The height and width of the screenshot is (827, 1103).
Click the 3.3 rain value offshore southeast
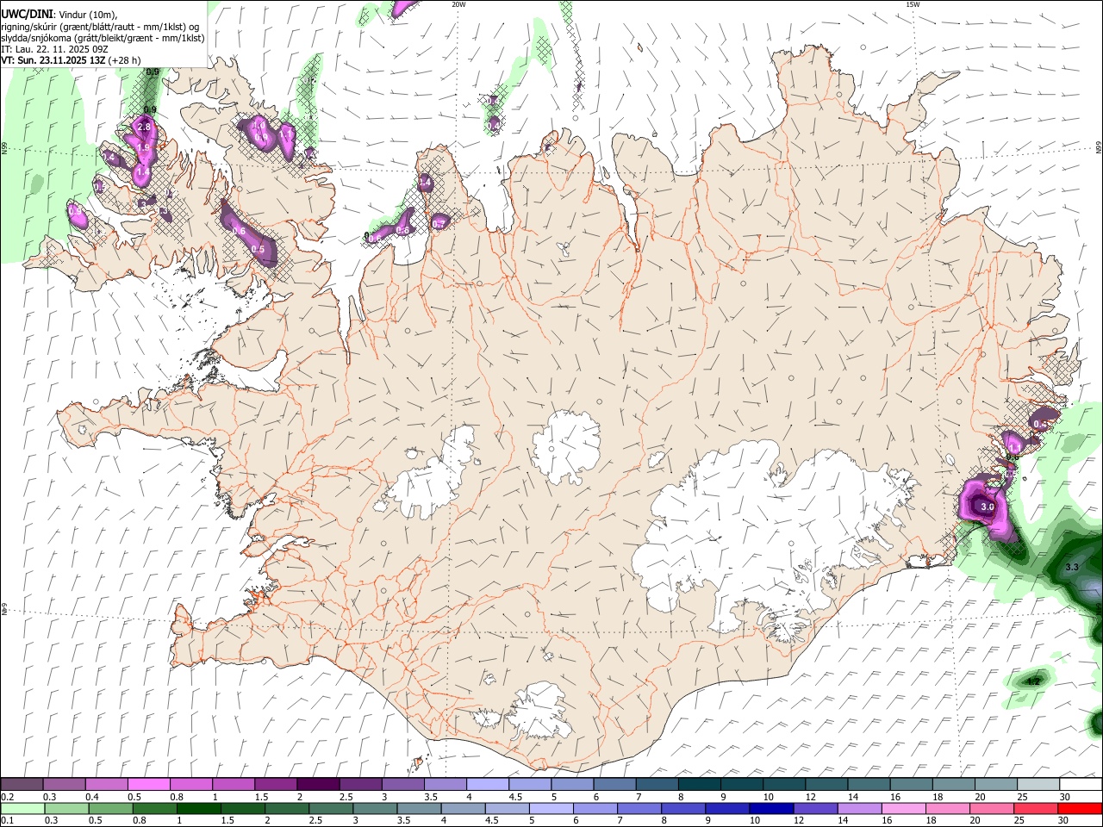point(1072,568)
